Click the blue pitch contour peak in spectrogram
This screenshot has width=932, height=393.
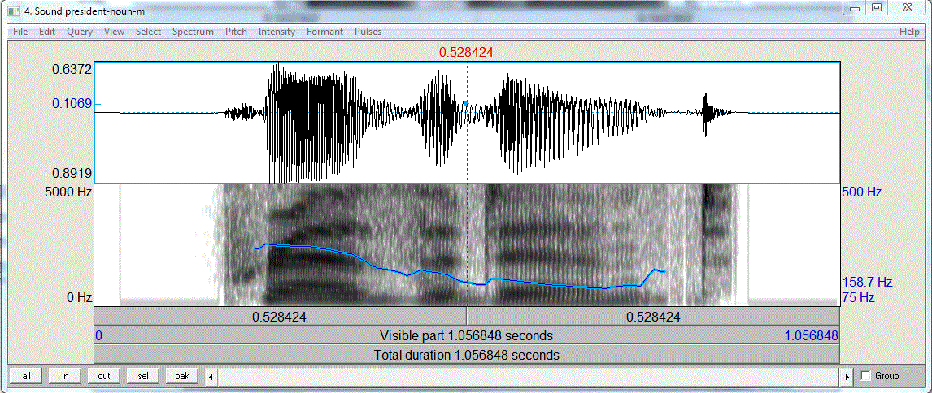coord(266,244)
